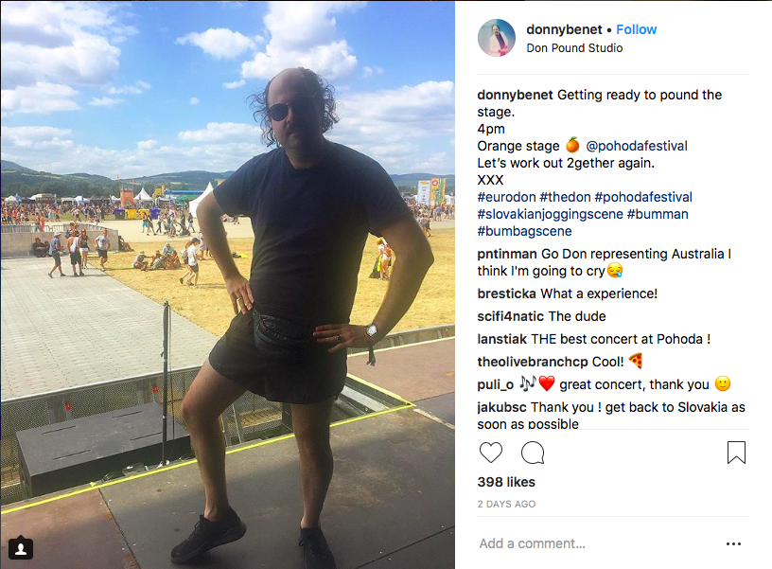View the 398 likes list
The width and height of the screenshot is (772, 569).
click(x=506, y=482)
